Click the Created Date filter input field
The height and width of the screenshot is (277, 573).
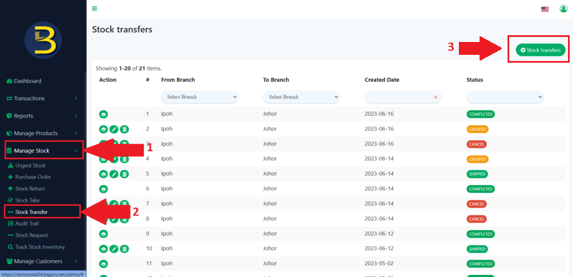coord(398,97)
